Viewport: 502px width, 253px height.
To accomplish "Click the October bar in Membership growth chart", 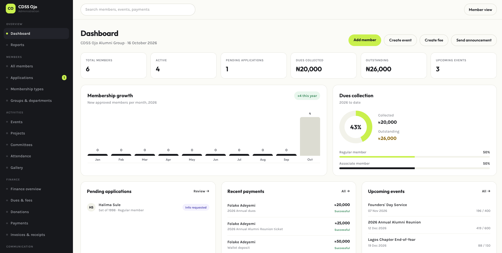I will 310,137.
